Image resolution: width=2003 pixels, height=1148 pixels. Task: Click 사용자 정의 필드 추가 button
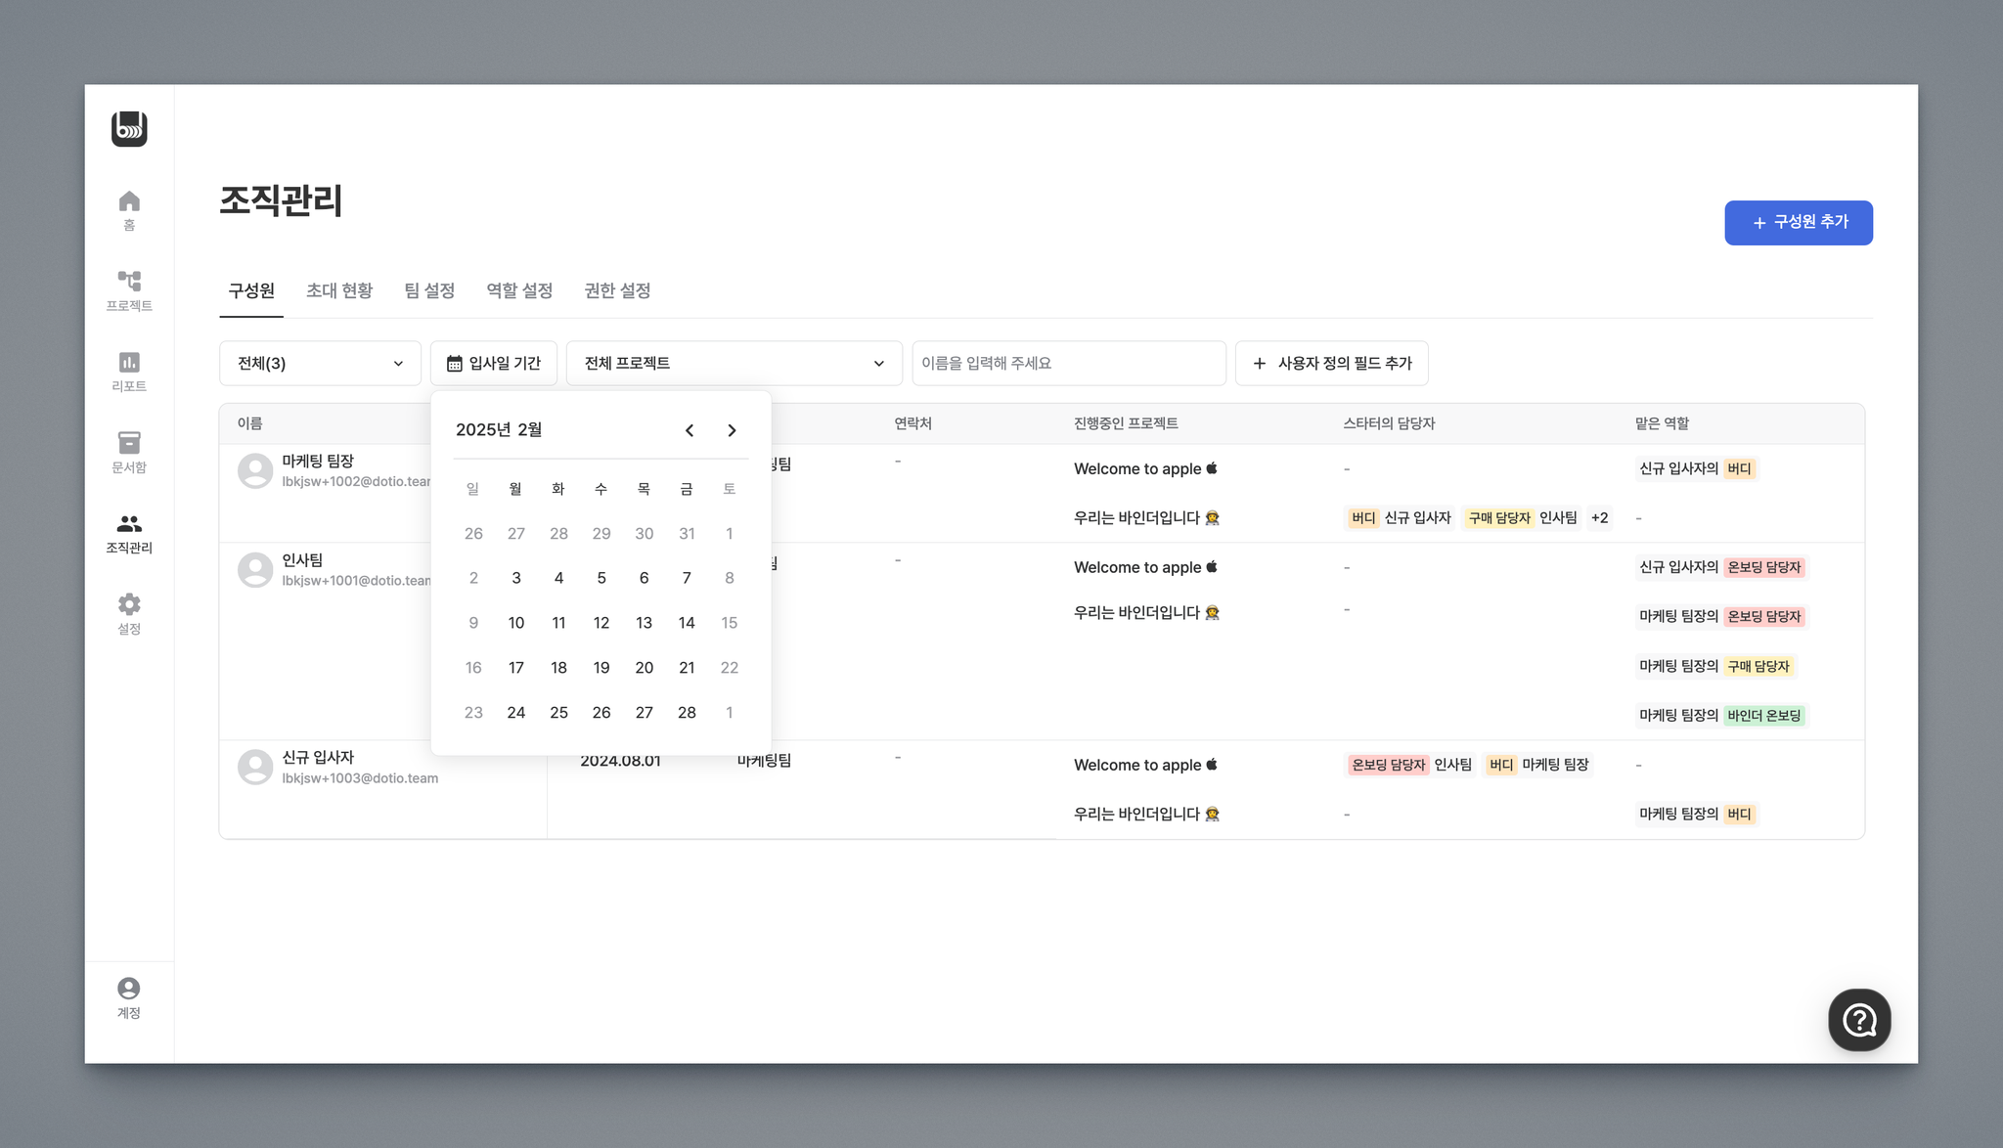click(1331, 363)
